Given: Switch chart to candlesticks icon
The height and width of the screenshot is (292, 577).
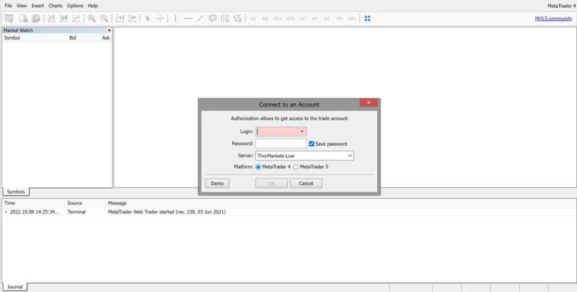Looking at the screenshot, I should pyautogui.click(x=64, y=18).
